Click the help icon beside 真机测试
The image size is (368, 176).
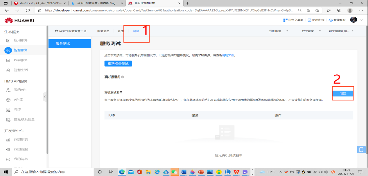[x=123, y=77]
